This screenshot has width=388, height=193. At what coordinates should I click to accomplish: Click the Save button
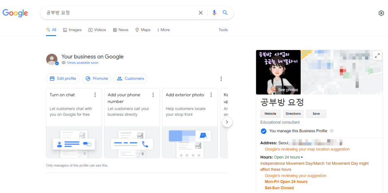(x=316, y=114)
